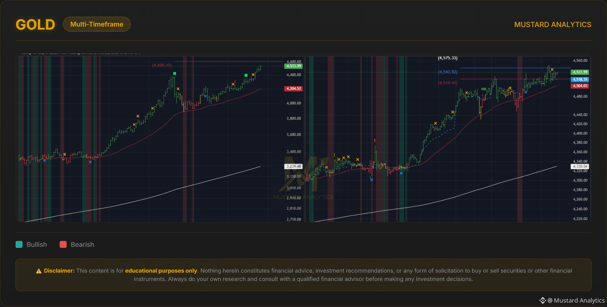The height and width of the screenshot is (307, 607).
Task: Click green 4,533.99 price tag on left chart
Action: pos(293,66)
